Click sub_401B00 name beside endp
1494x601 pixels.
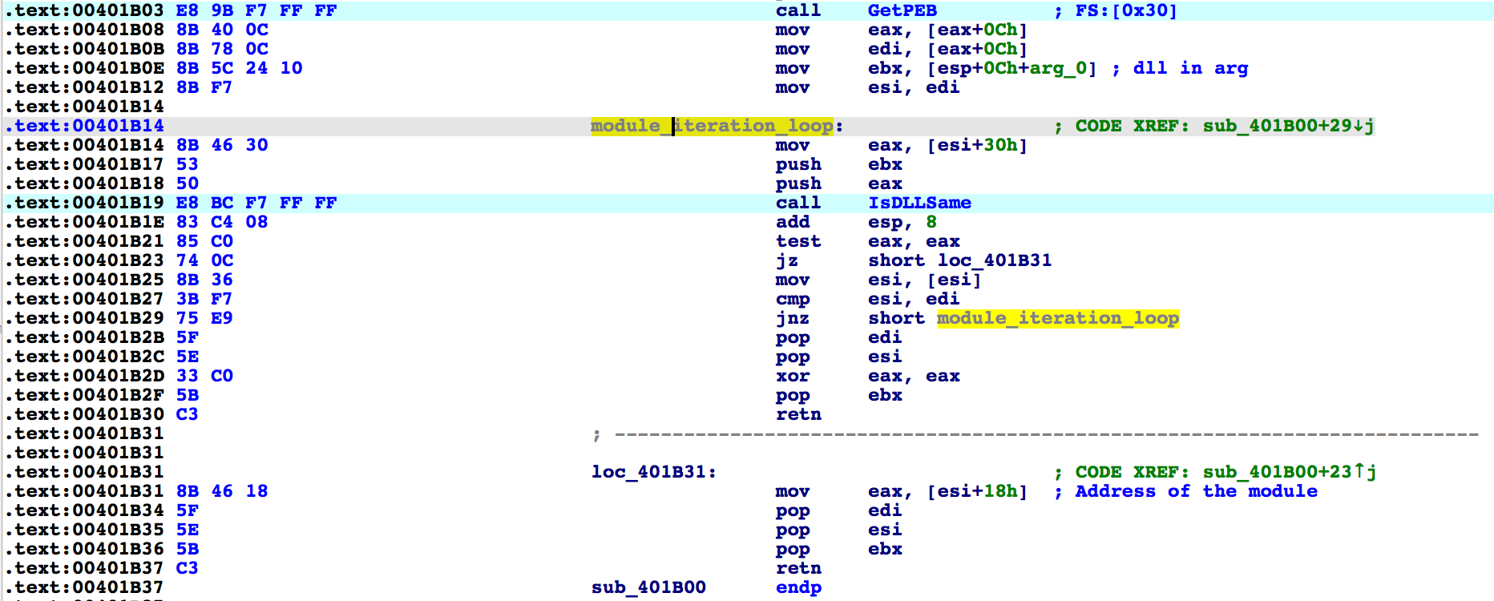click(648, 587)
